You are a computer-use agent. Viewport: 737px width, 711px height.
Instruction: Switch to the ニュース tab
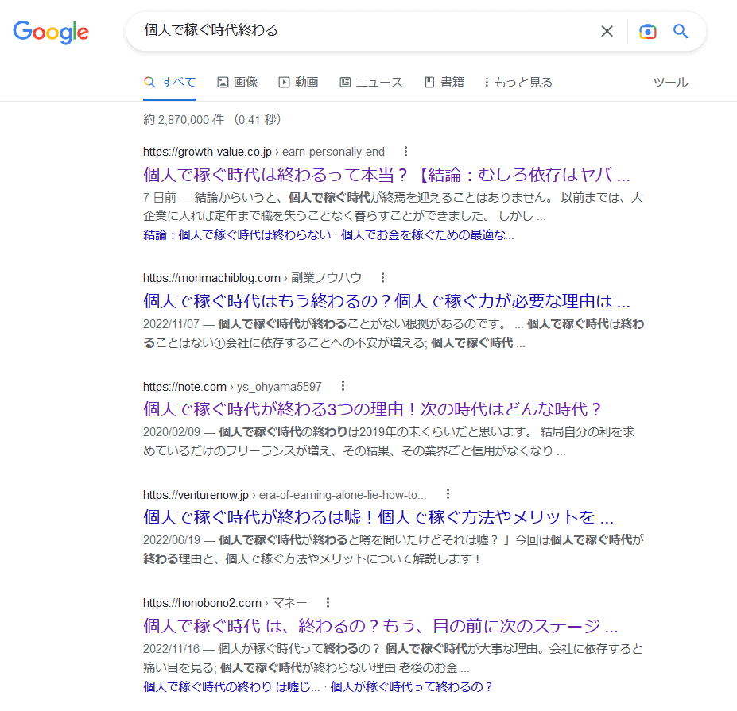(x=370, y=83)
